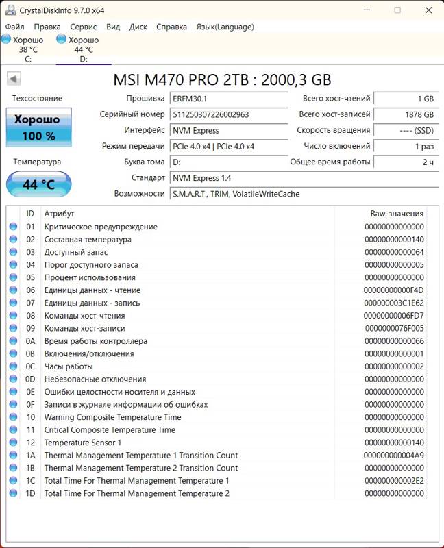
Task: Click the serial number field
Action: coord(229,114)
